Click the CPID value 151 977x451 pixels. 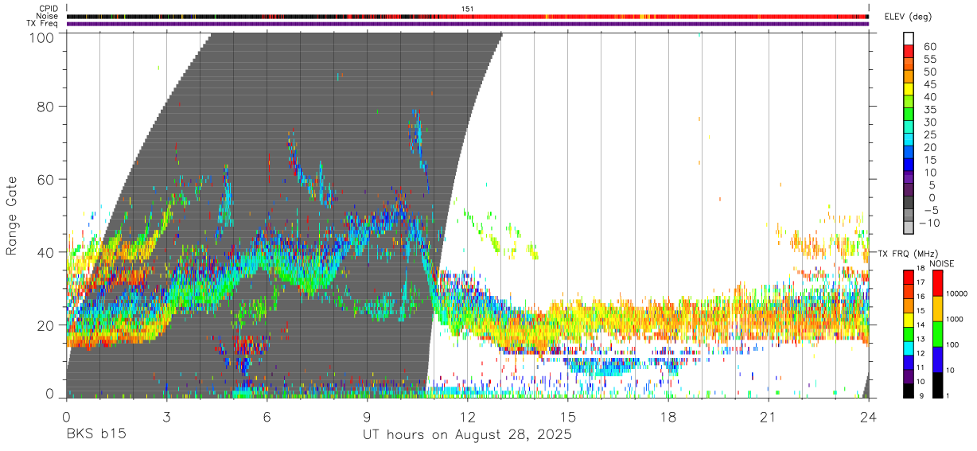(467, 9)
